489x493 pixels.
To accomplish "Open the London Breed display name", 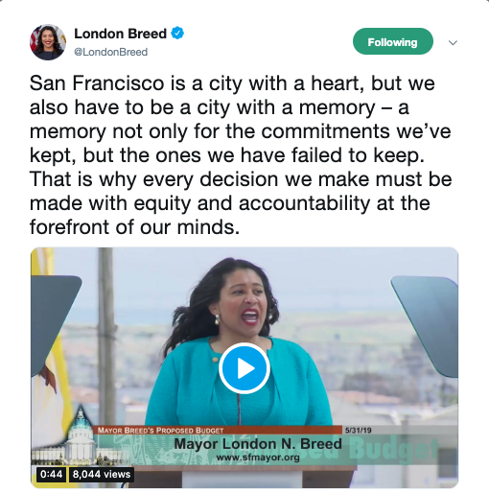I will point(121,34).
